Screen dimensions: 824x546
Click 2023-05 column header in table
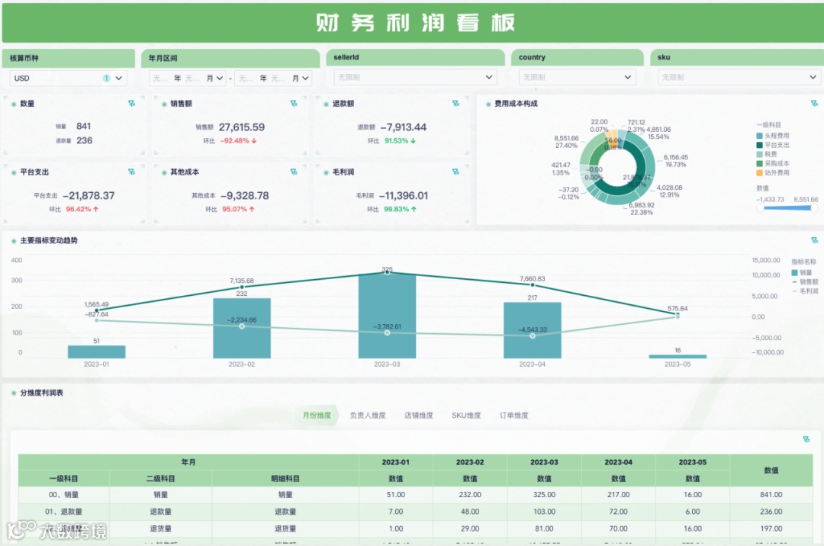point(693,462)
